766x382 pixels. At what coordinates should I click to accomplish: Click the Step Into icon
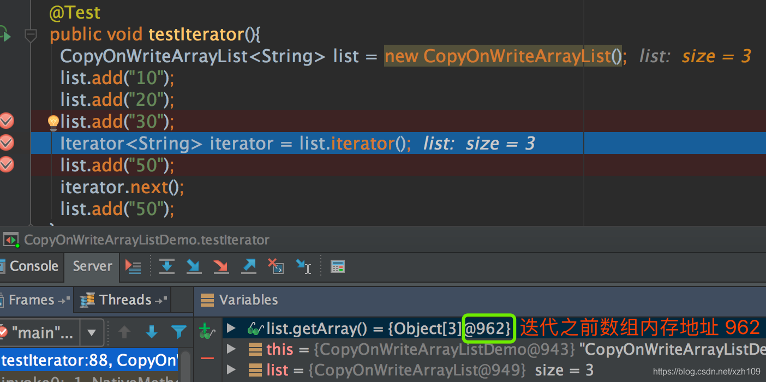194,266
